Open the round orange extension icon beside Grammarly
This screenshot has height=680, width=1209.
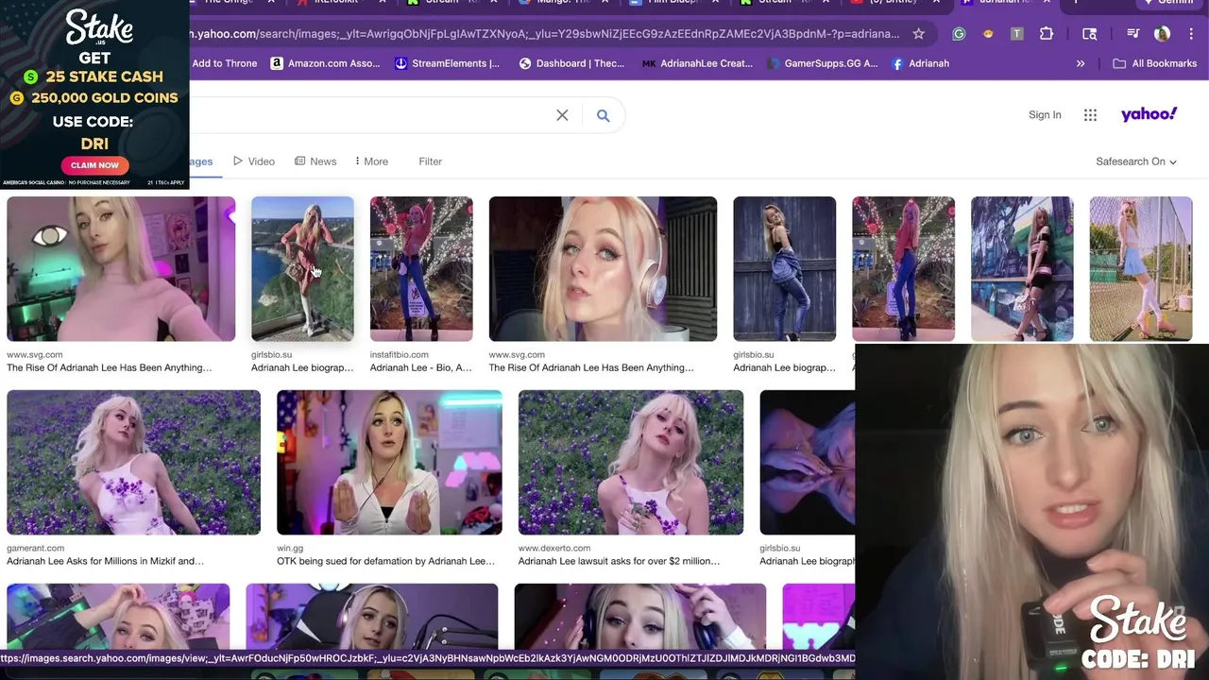[x=988, y=34]
